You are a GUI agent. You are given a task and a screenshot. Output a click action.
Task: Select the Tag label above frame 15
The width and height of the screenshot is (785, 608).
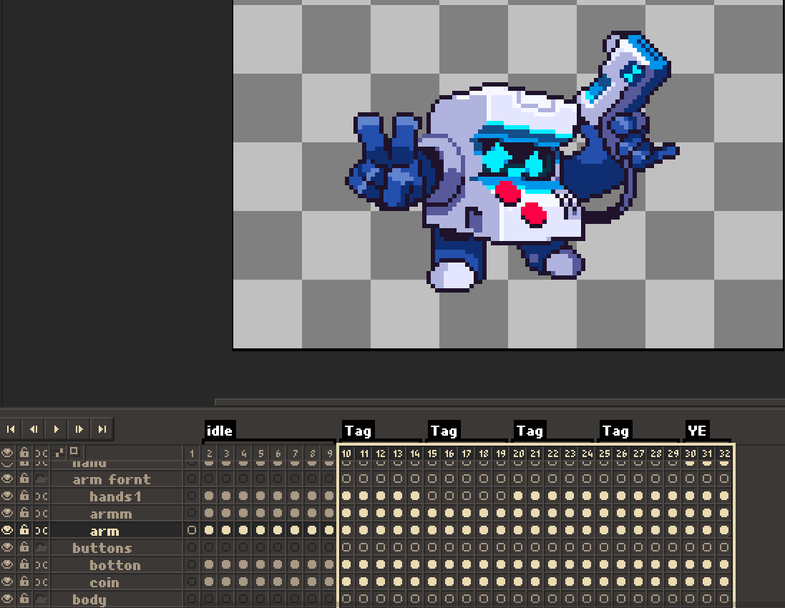pos(444,431)
